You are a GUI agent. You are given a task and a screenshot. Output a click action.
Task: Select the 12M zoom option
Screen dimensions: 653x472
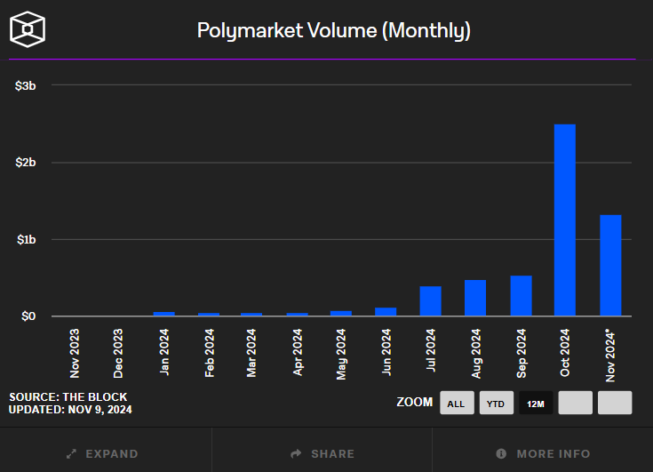click(536, 403)
